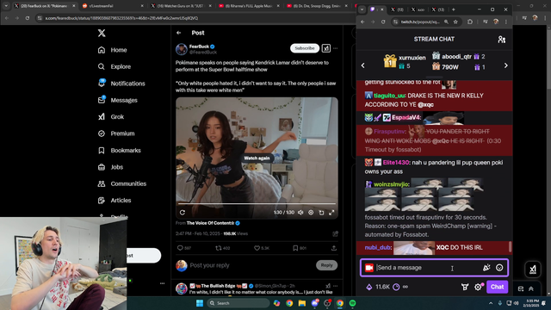
Task: Open The Bullish Edge reply author
Action: pos(222,286)
